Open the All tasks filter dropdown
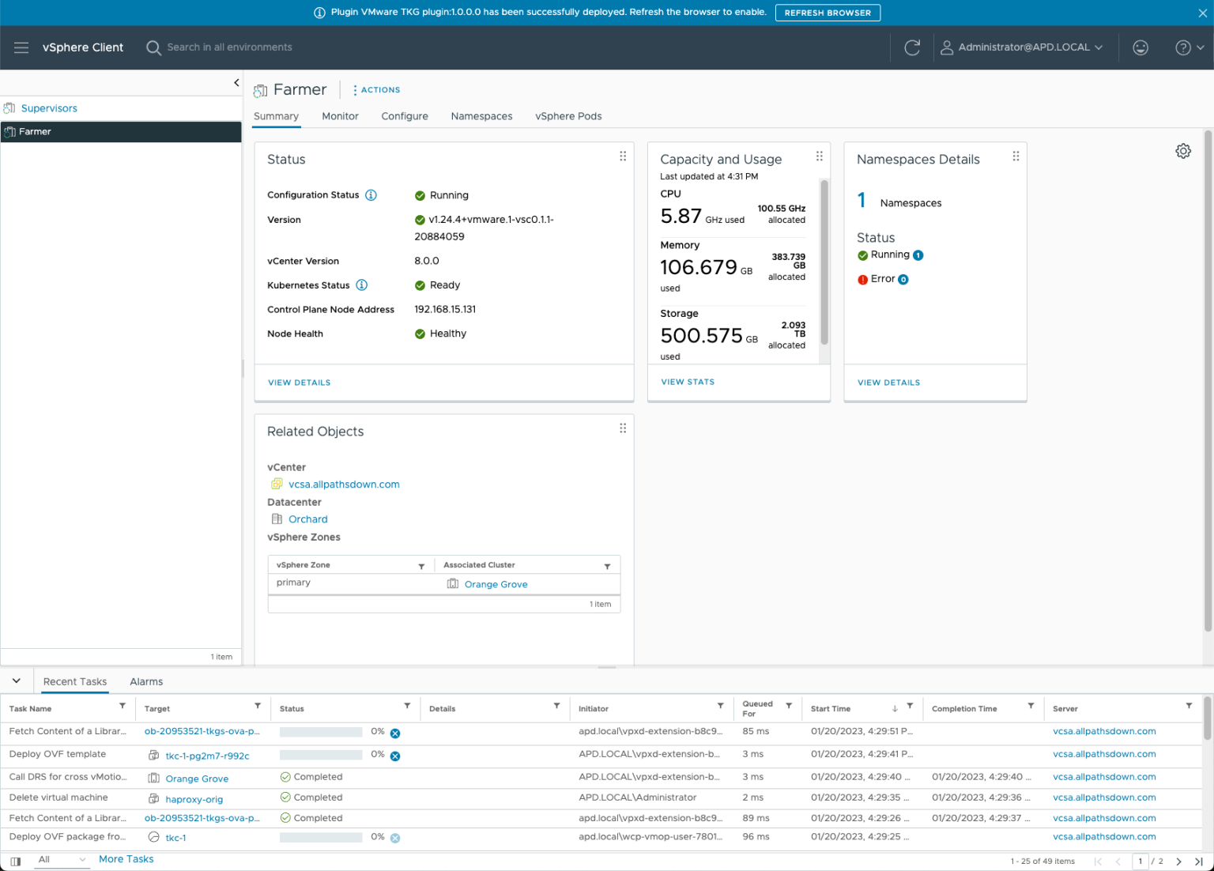This screenshot has height=871, width=1214. click(x=62, y=860)
